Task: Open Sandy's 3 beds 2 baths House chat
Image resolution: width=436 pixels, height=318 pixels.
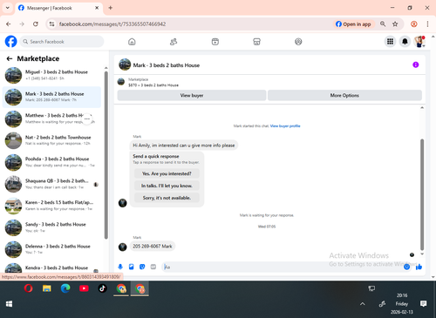Action: click(x=51, y=227)
